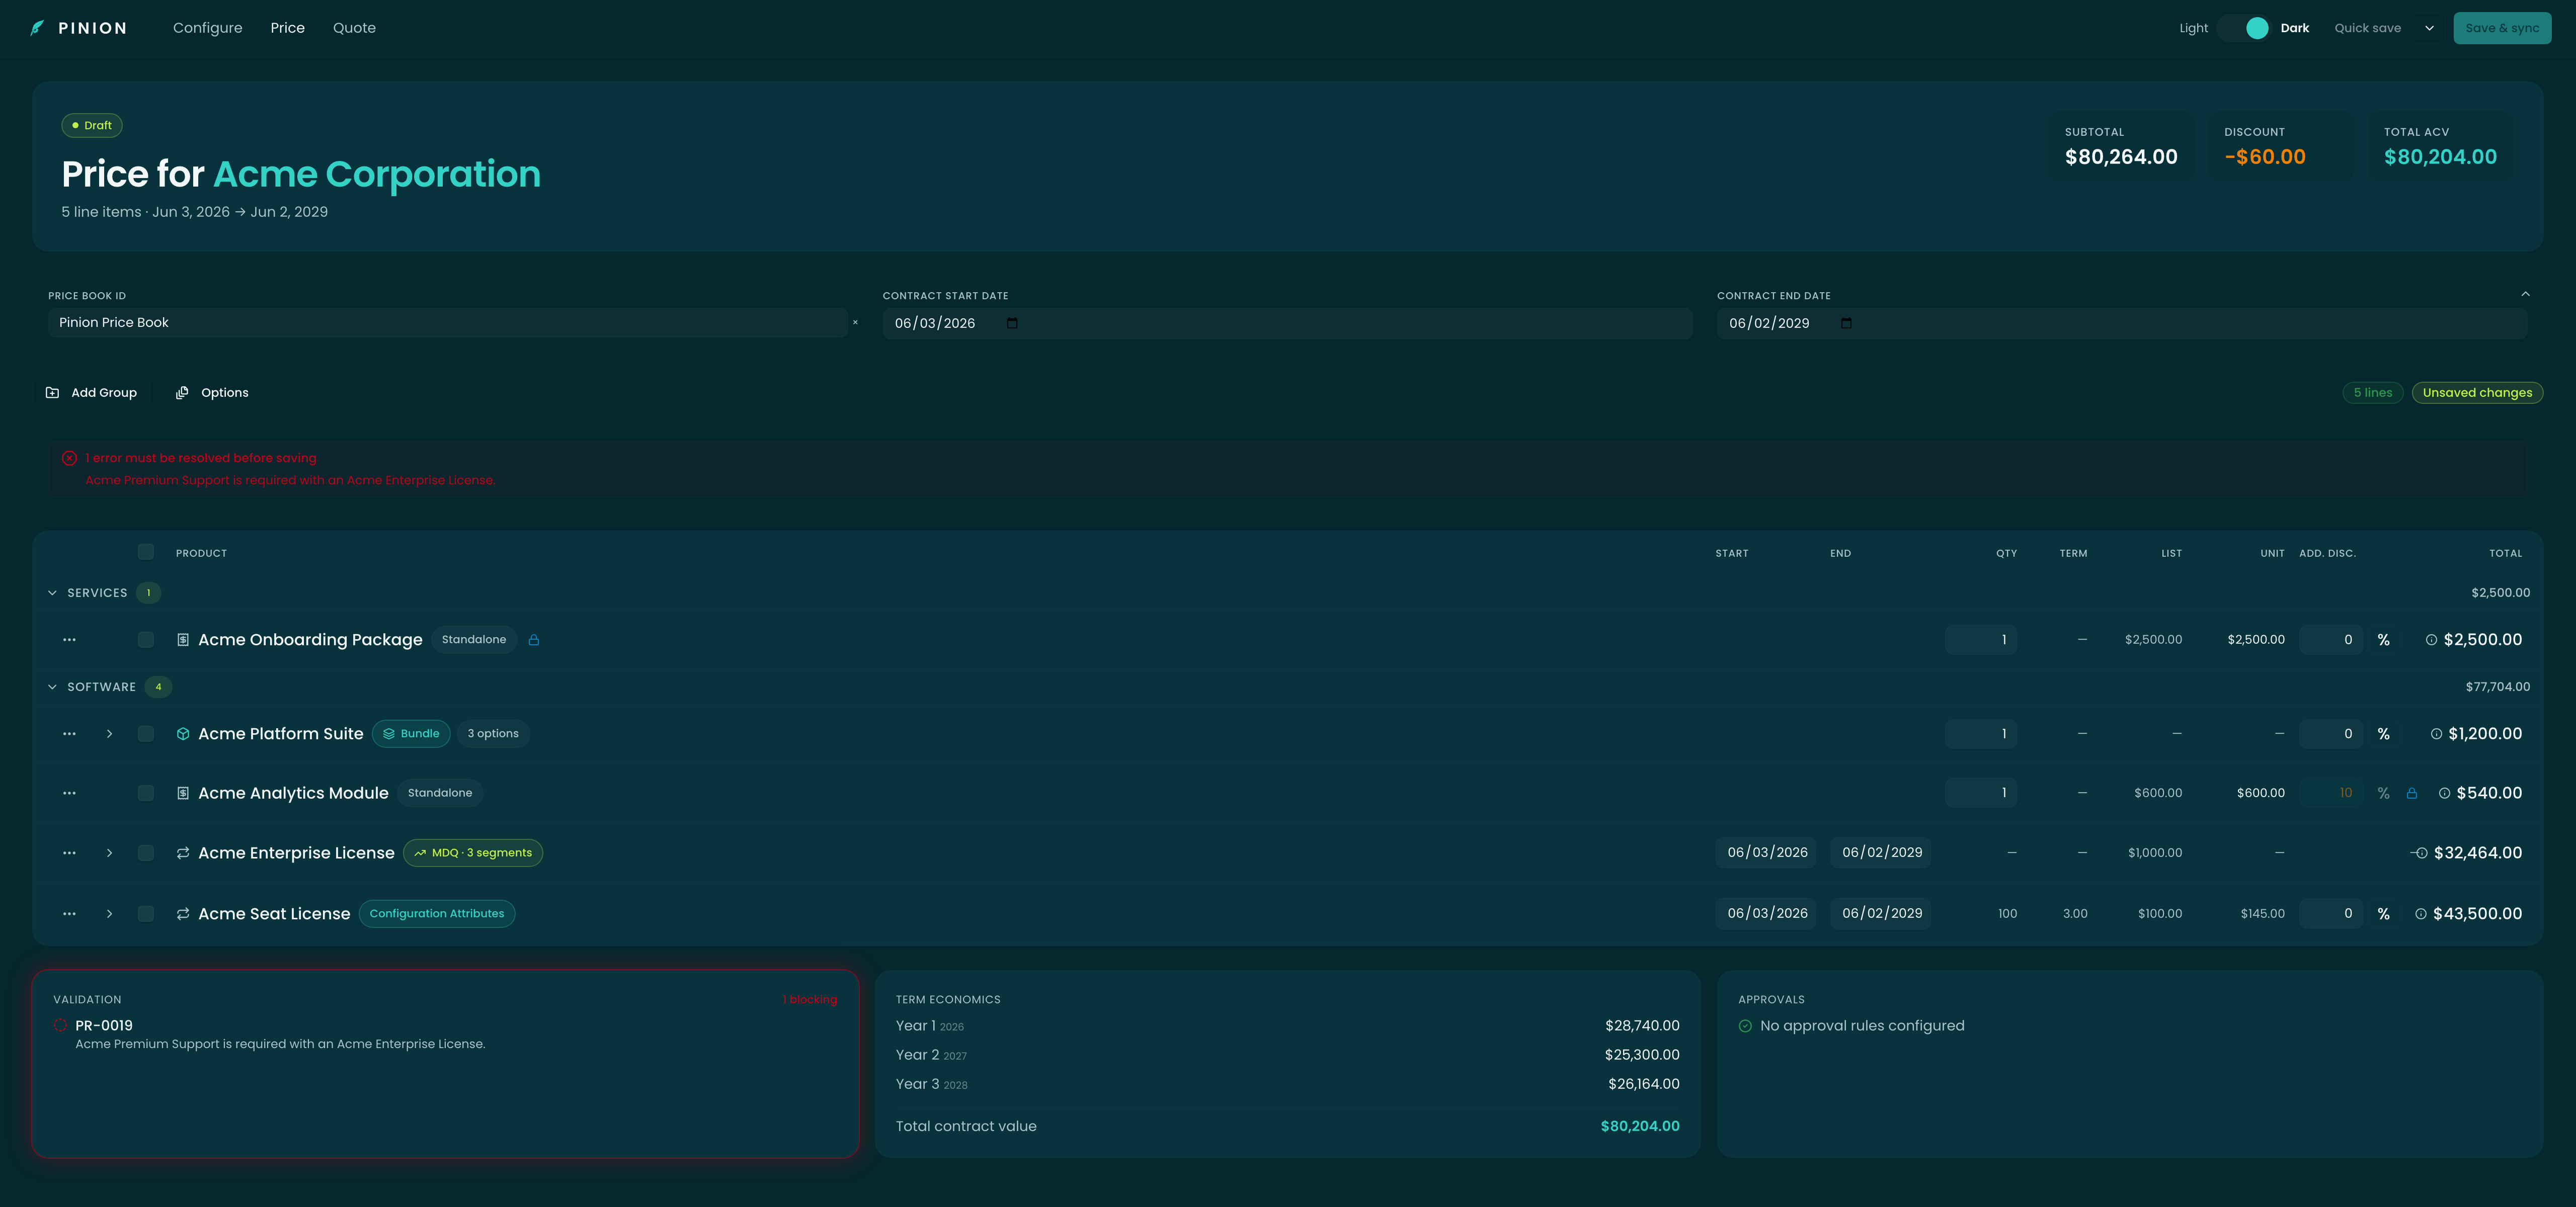The width and height of the screenshot is (2576, 1207).
Task: Click the Save & sync button
Action: tap(2501, 28)
